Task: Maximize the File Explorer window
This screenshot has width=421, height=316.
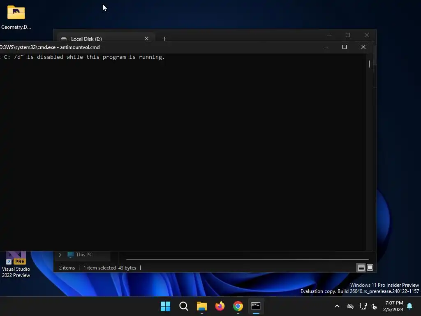Action: pyautogui.click(x=348, y=35)
